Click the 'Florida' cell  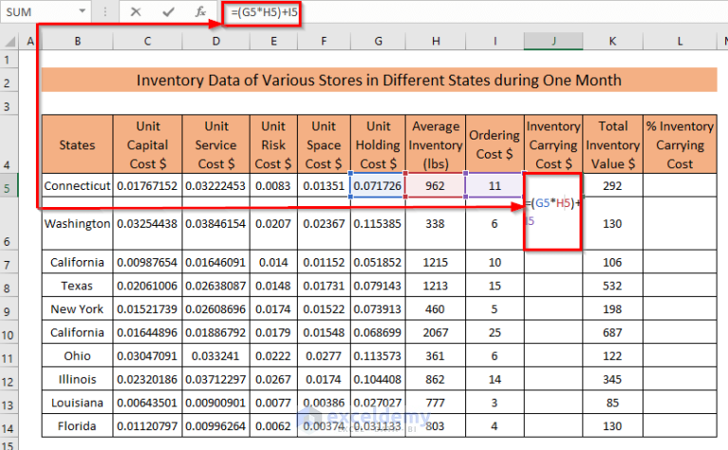click(x=77, y=425)
